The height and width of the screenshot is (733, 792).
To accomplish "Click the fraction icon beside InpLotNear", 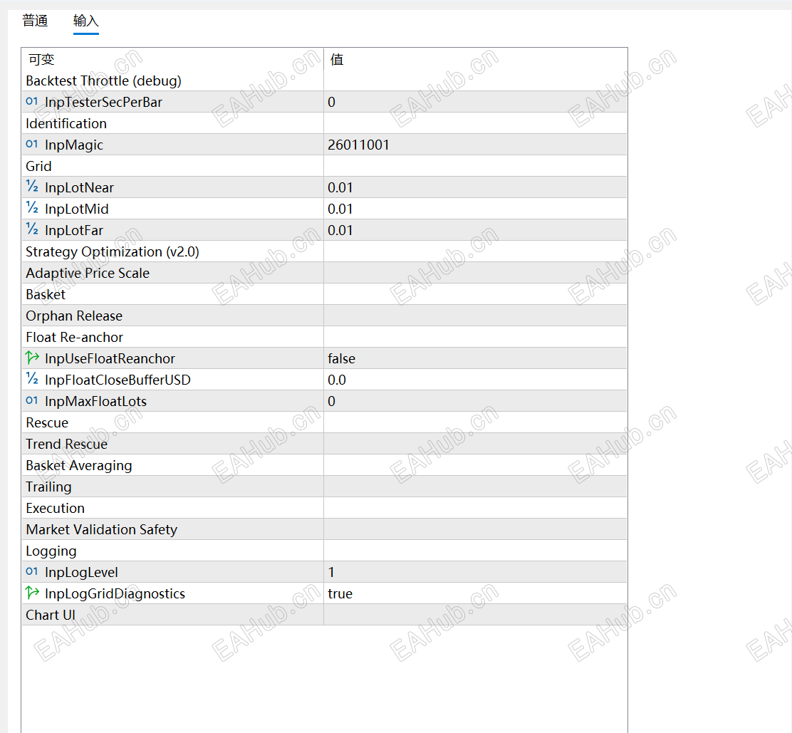I will [32, 187].
